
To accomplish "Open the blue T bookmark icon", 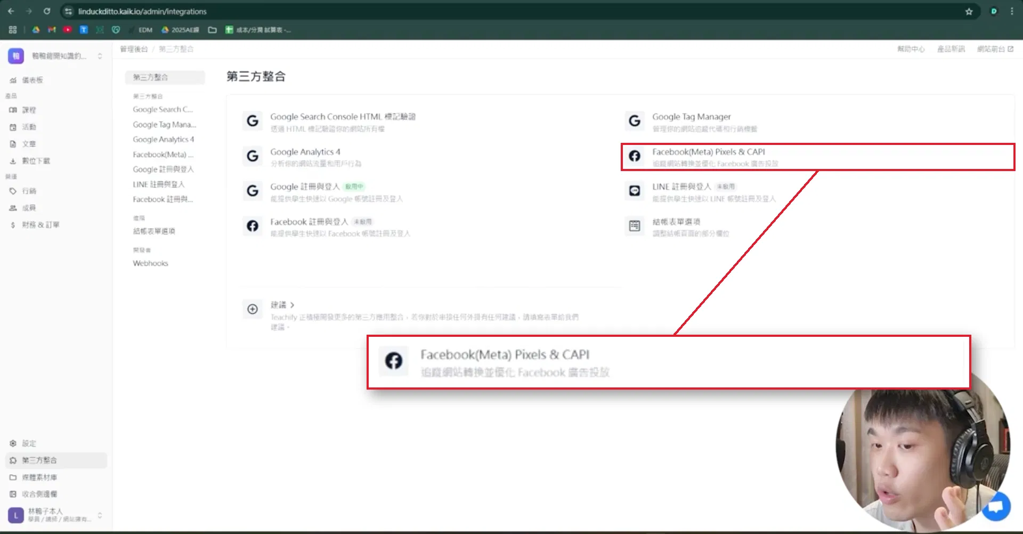I will 84,30.
